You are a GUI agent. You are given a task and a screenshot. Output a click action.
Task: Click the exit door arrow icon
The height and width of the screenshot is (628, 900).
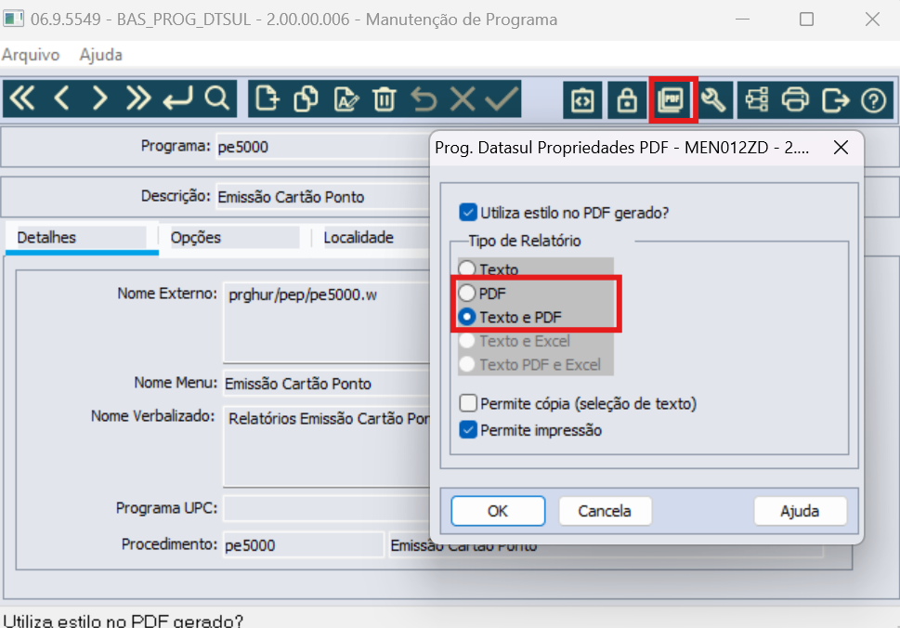click(x=835, y=100)
